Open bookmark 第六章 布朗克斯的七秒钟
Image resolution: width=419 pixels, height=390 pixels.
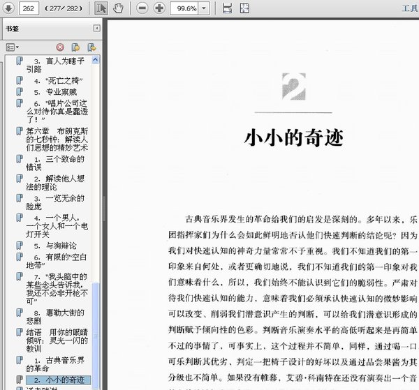tap(57, 139)
